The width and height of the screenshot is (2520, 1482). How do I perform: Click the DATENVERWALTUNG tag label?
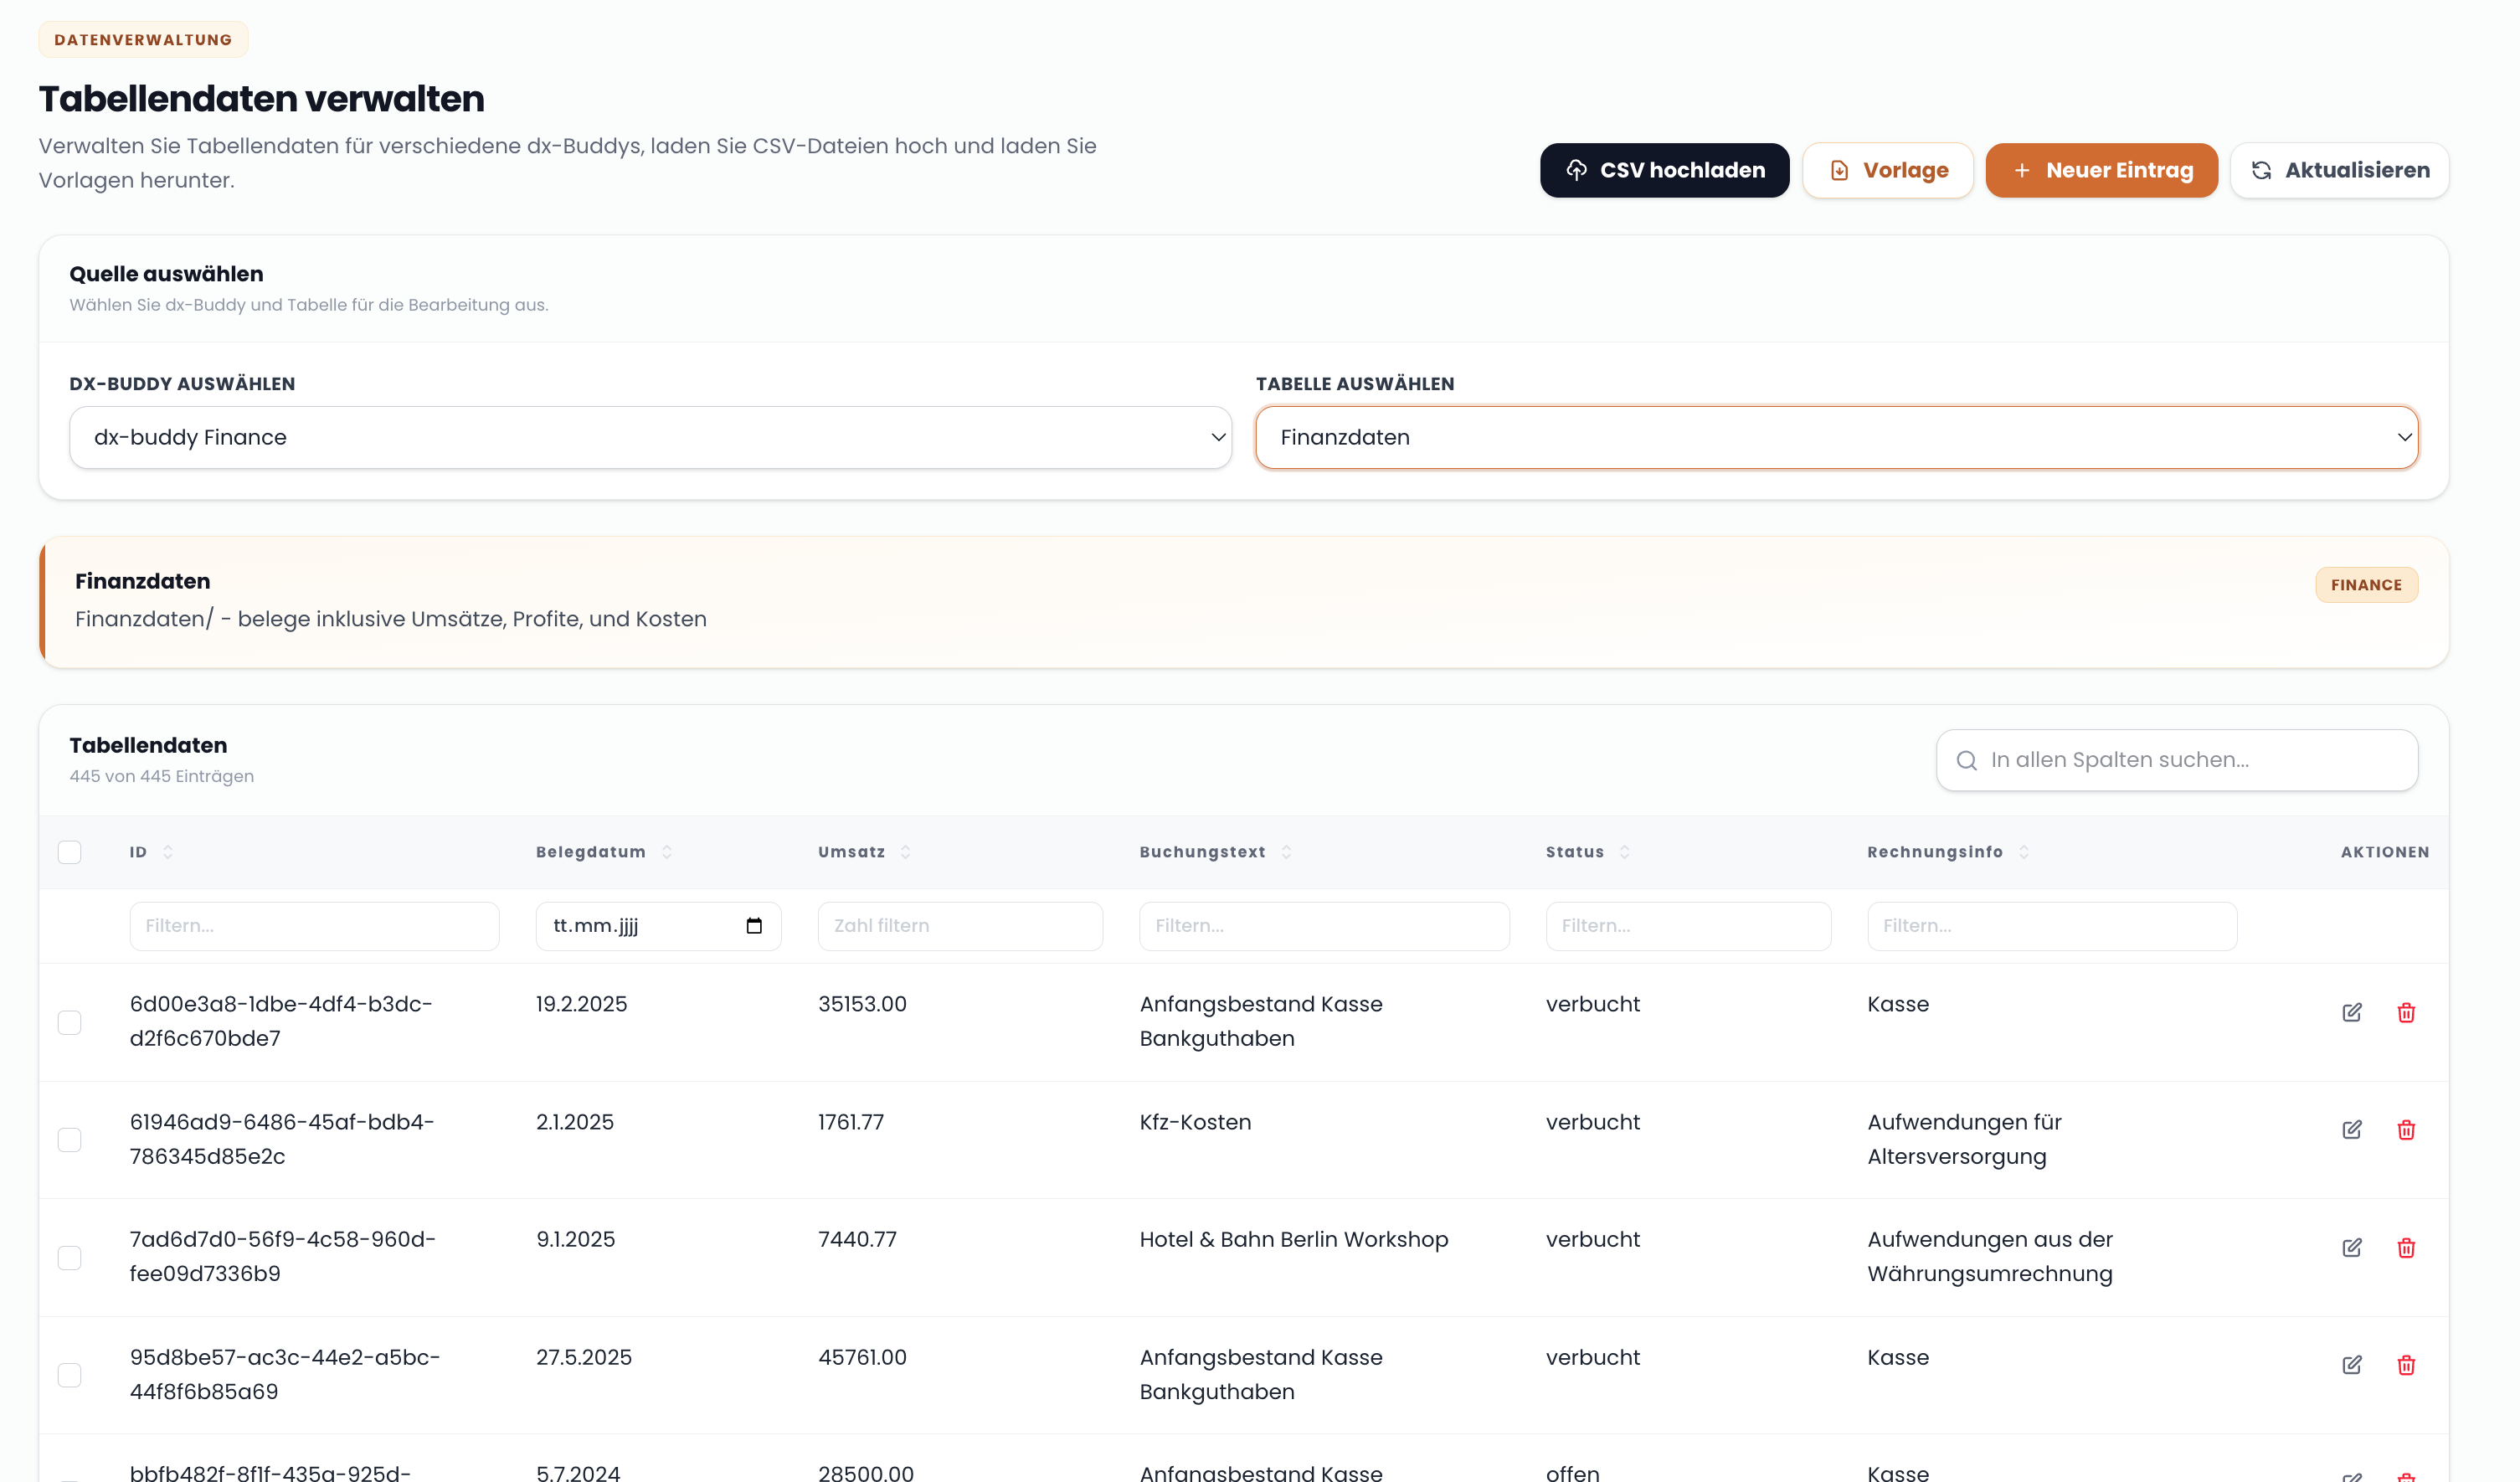coord(143,40)
